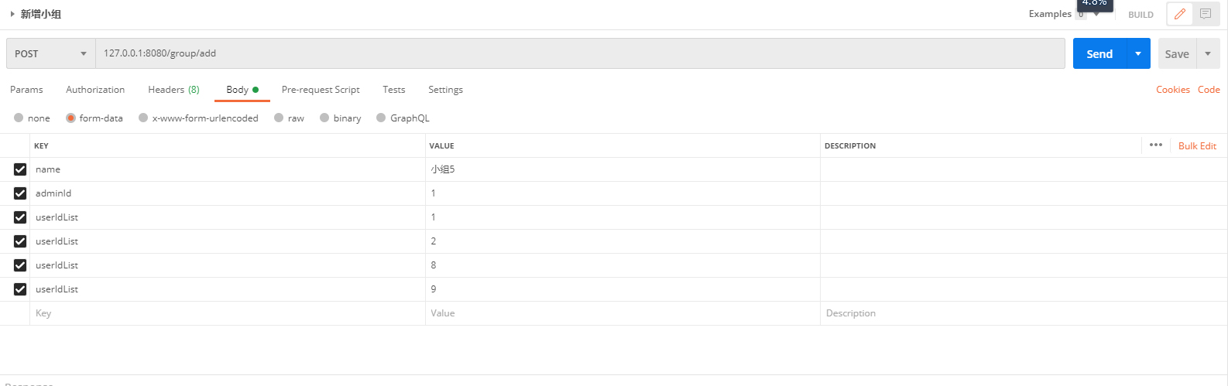Open the Cookies link
Image resolution: width=1228 pixels, height=386 pixels.
pos(1172,90)
